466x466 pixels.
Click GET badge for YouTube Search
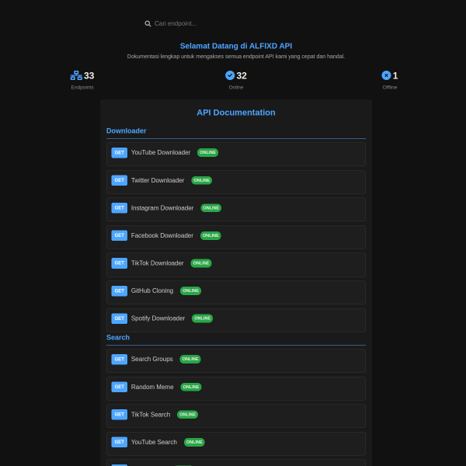tap(119, 442)
